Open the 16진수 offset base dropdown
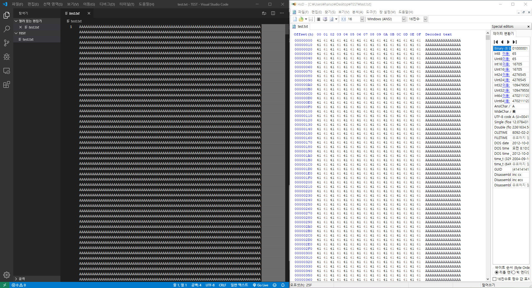Screen dimensions: 532x288 click(x=425, y=19)
